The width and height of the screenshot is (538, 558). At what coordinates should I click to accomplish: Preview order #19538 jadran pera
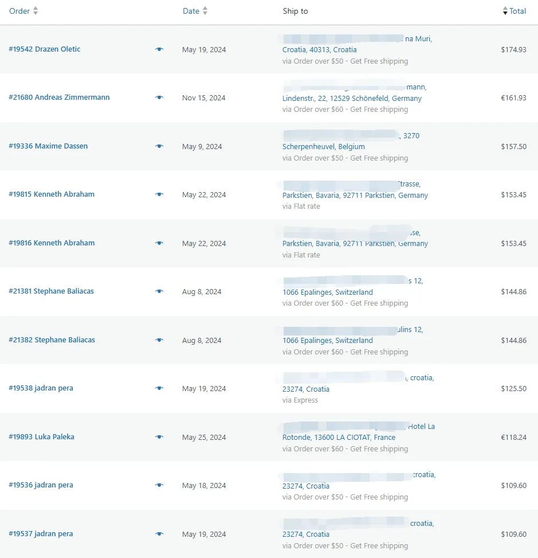pyautogui.click(x=159, y=388)
